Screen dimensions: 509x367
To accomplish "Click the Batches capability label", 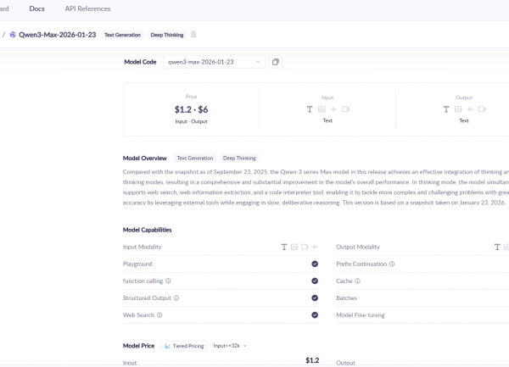I will 346,298.
